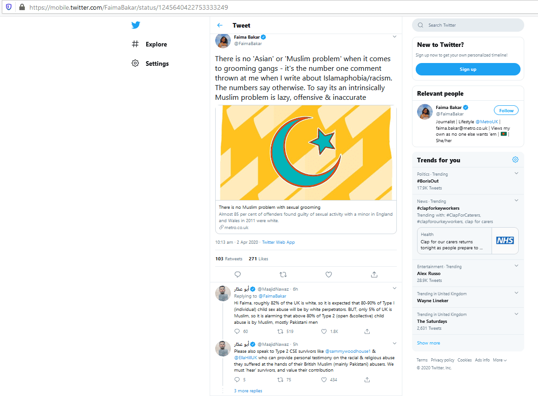Go to Settings in sidebar
Screen dimensions: 538x396
tap(157, 63)
